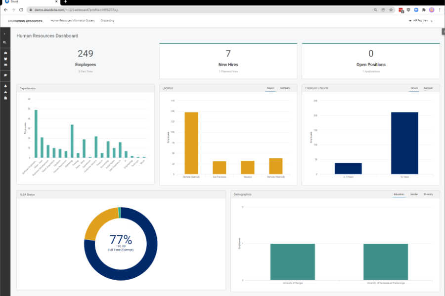The height and width of the screenshot is (296, 445).
Task: Click the page scrollbar handle at right edge
Action: tap(443, 32)
